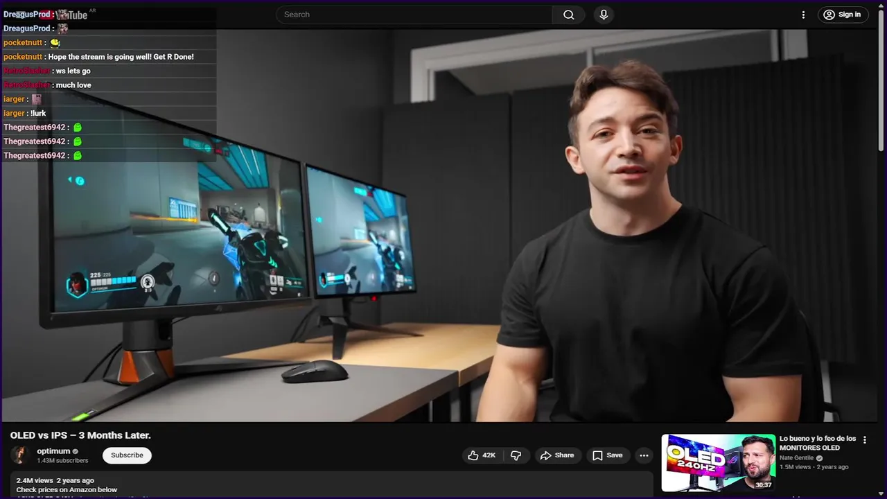This screenshot has width=887, height=499.
Task: Click the video title 'OLED vs IPS – 3 Months Later.'
Action: click(x=80, y=435)
